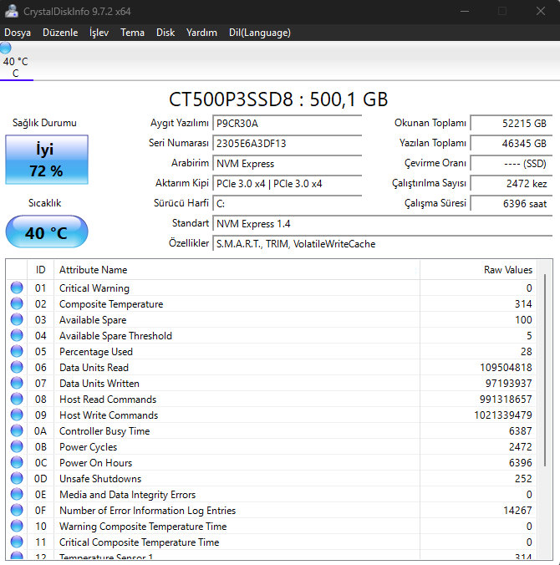This screenshot has width=560, height=565.
Task: Click power on hours value 6396 saat
Action: click(x=512, y=204)
